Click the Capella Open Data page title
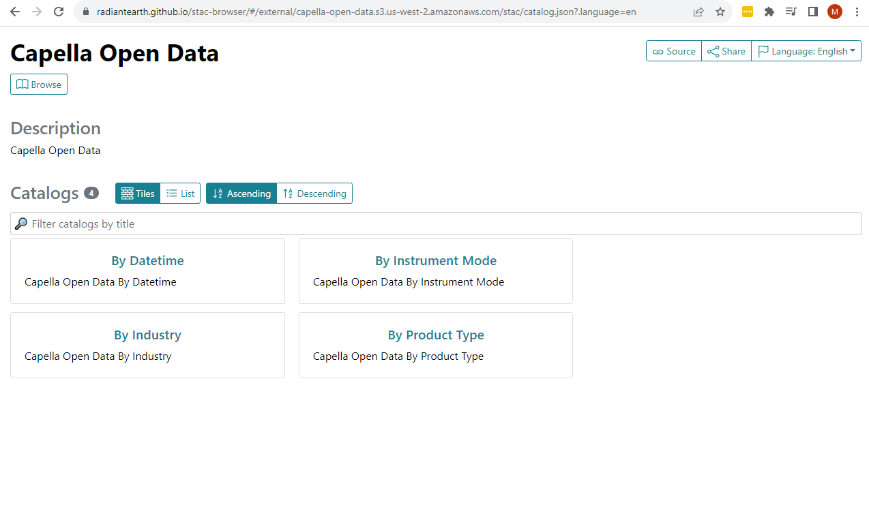 tap(115, 53)
